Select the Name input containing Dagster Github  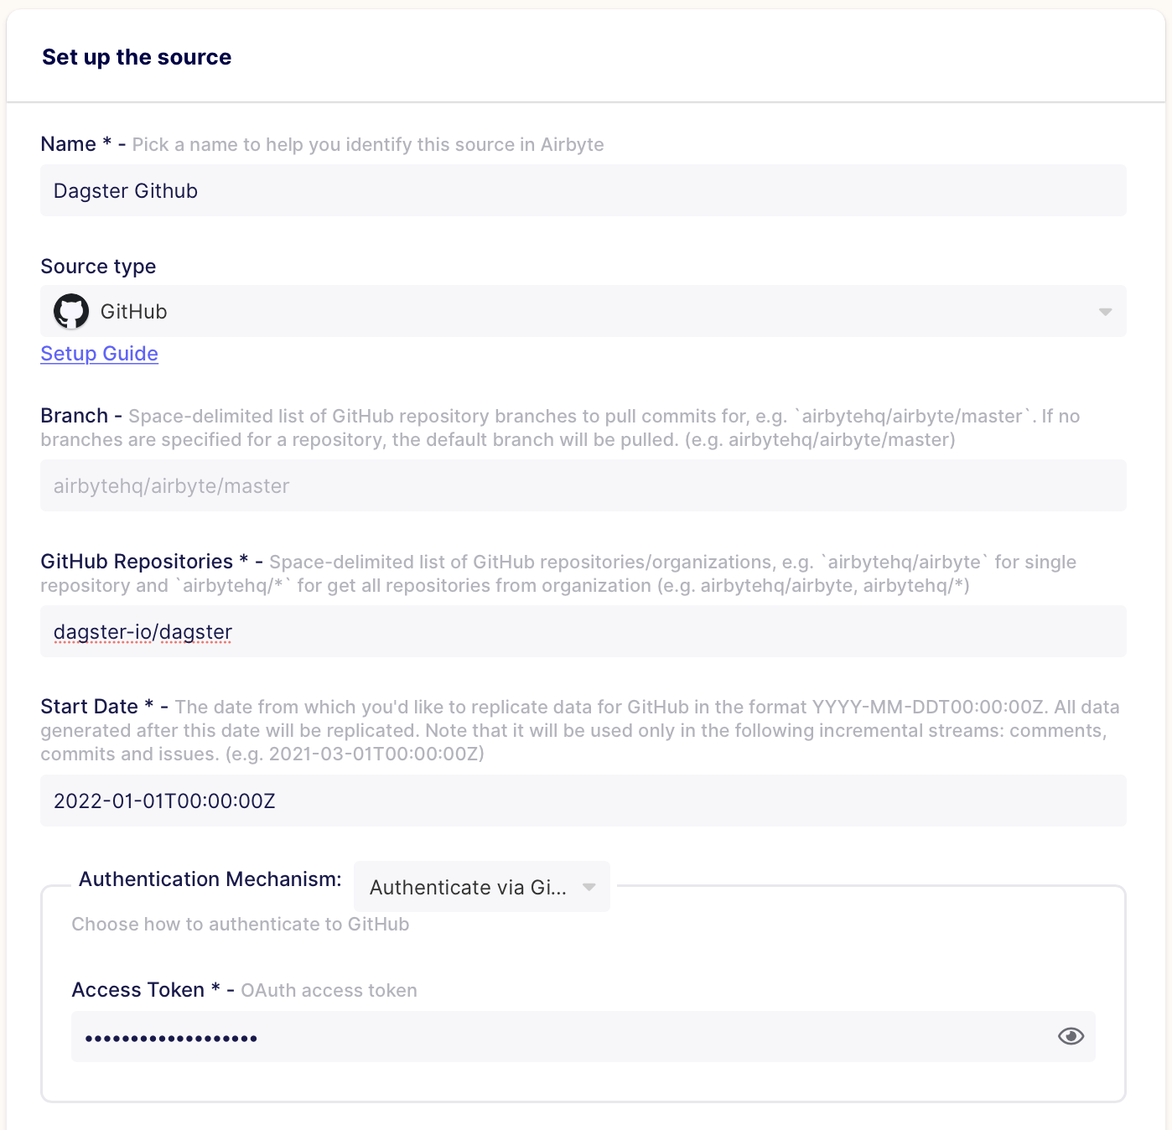[335, 190]
